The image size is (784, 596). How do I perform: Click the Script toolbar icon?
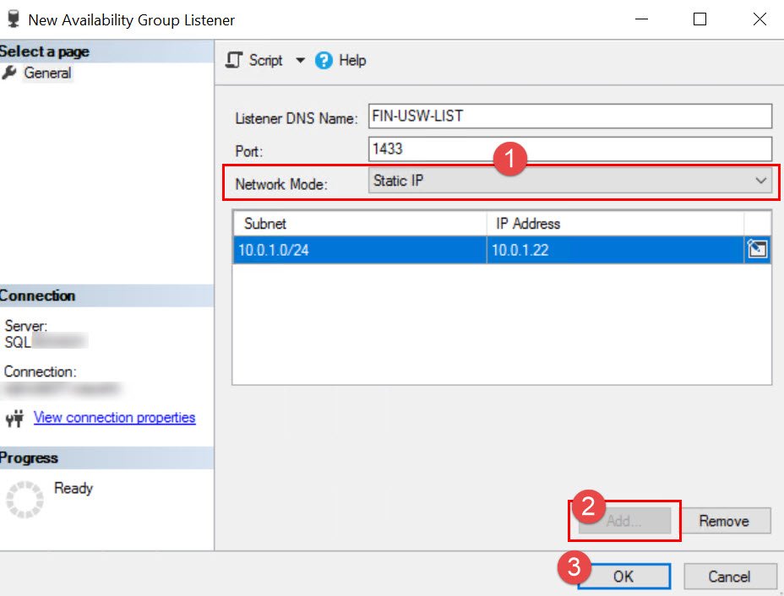pos(233,60)
